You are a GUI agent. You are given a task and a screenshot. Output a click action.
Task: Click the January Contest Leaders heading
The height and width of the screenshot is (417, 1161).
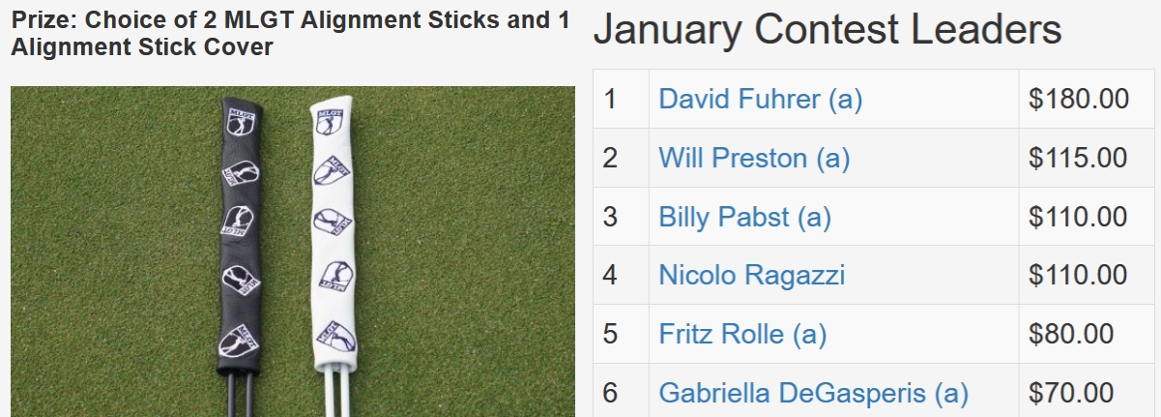[x=827, y=30]
